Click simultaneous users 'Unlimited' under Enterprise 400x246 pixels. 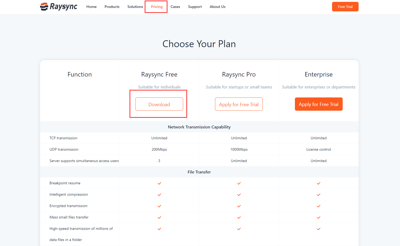(319, 161)
